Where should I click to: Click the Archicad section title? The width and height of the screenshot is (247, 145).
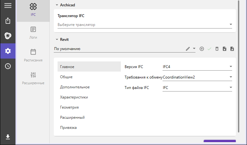click(x=67, y=5)
